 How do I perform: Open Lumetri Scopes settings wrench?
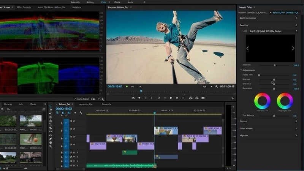click(x=103, y=99)
